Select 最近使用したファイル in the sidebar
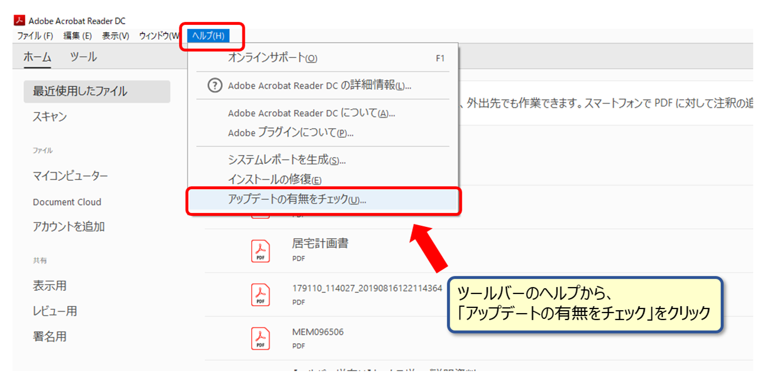Image resolution: width=765 pixels, height=382 pixels. [97, 91]
